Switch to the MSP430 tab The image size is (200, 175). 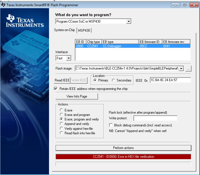pyautogui.click(x=84, y=31)
